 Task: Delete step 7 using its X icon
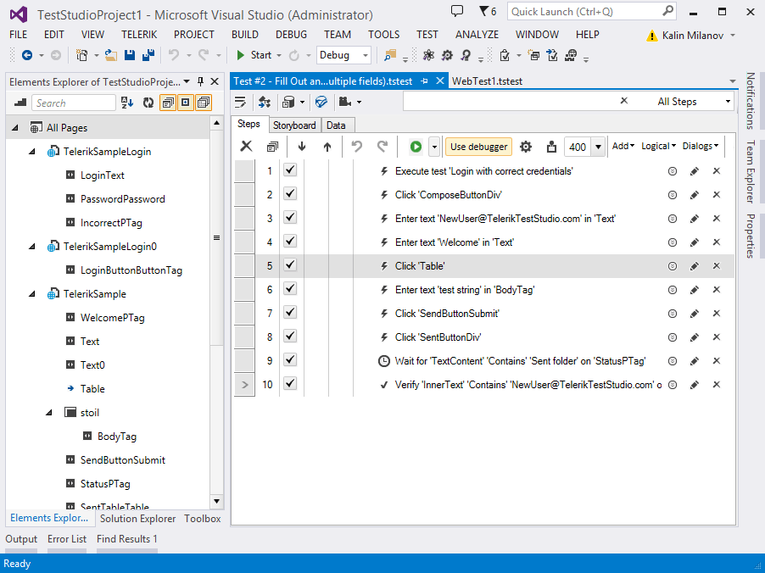(x=716, y=313)
